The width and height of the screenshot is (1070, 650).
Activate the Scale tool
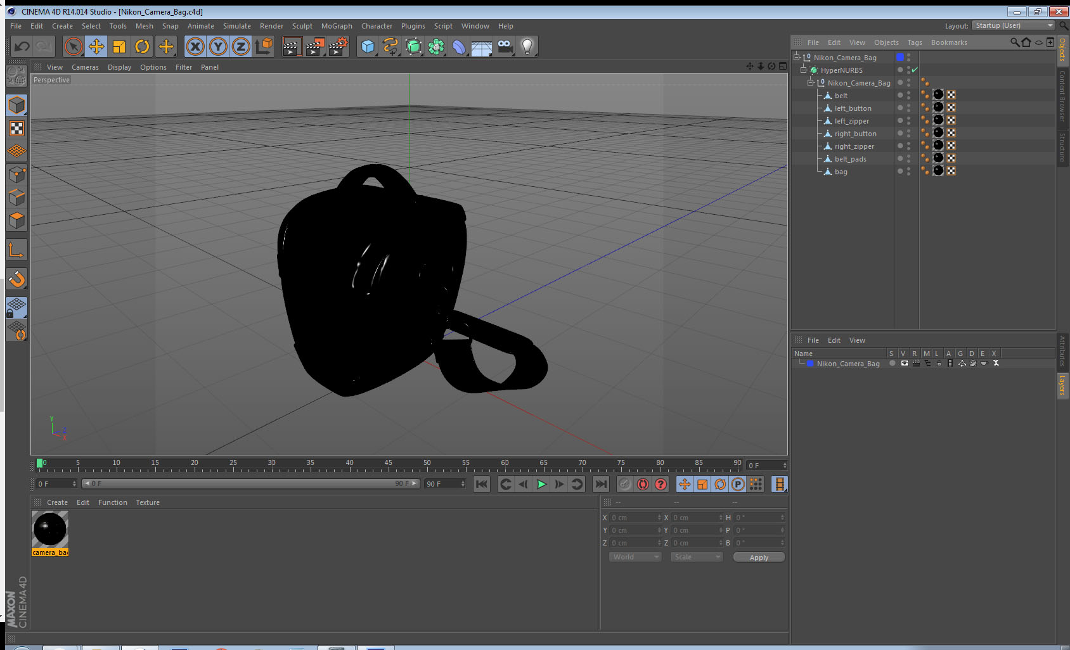[119, 46]
